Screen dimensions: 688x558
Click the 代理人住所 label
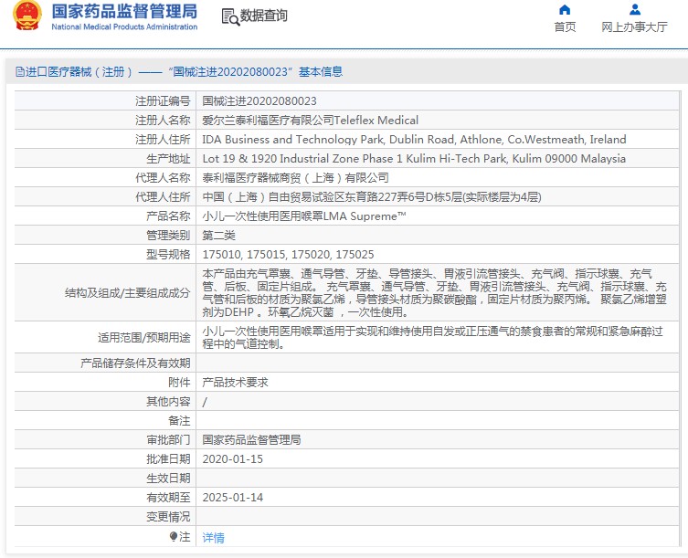[x=163, y=197]
